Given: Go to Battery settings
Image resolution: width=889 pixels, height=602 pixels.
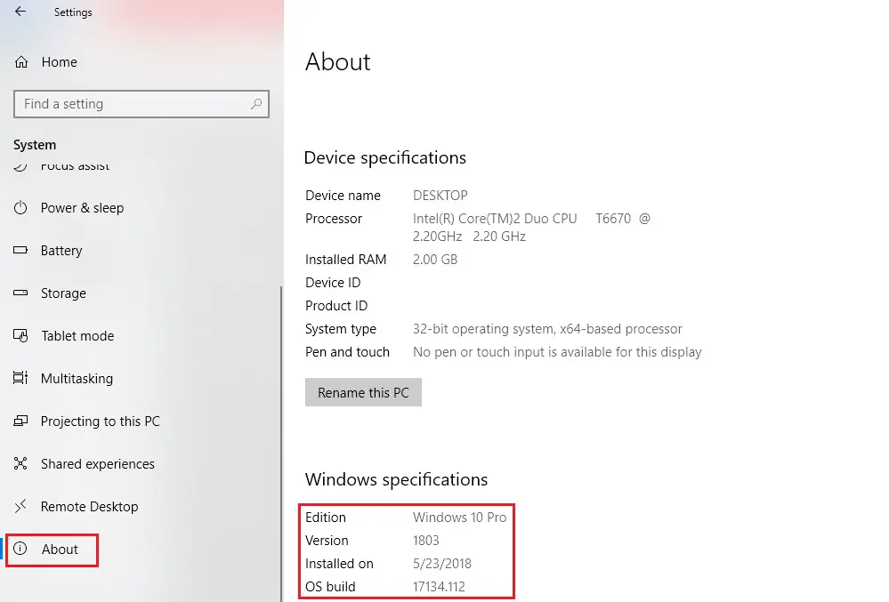Looking at the screenshot, I should [61, 250].
